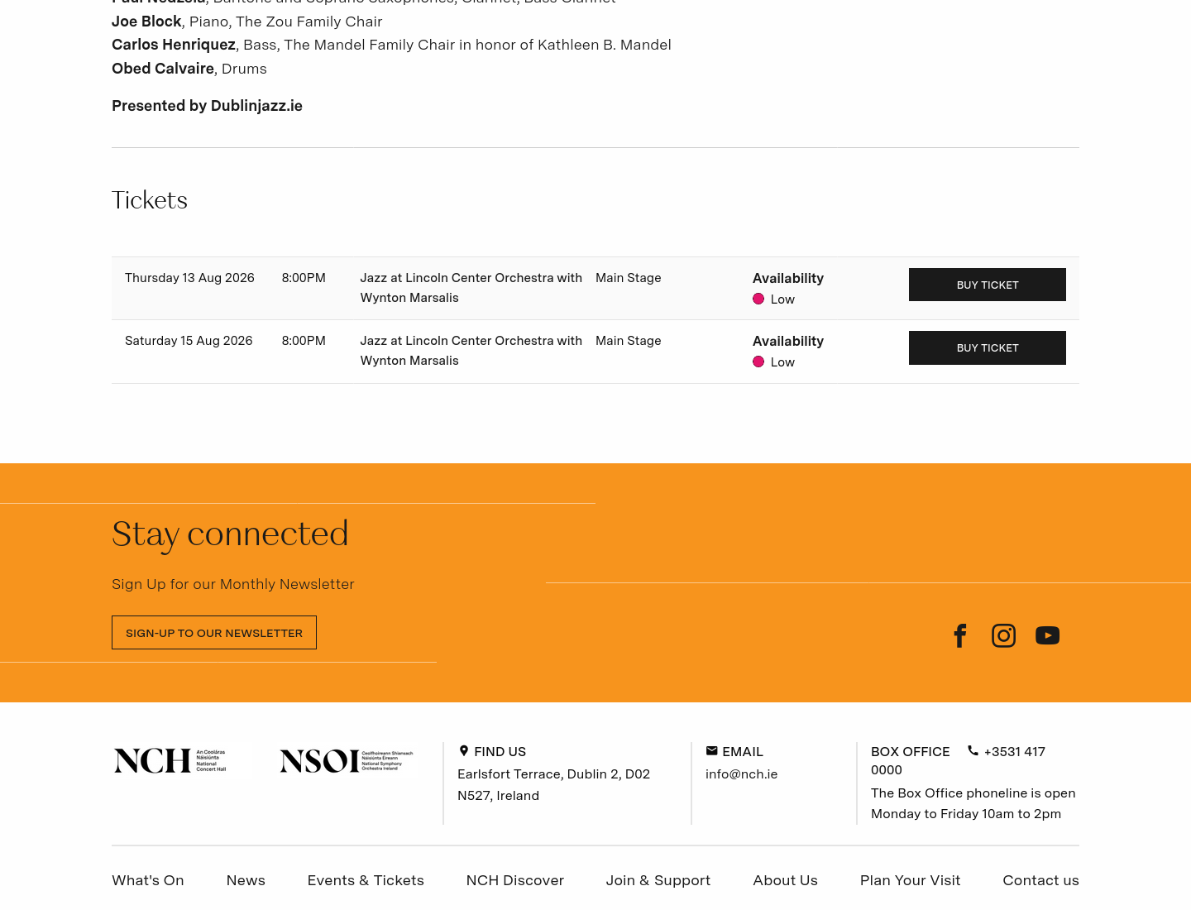This screenshot has height=910, width=1191.
Task: Click 'Sign Up for our Monthly Newsletter' text
Action: tap(233, 584)
